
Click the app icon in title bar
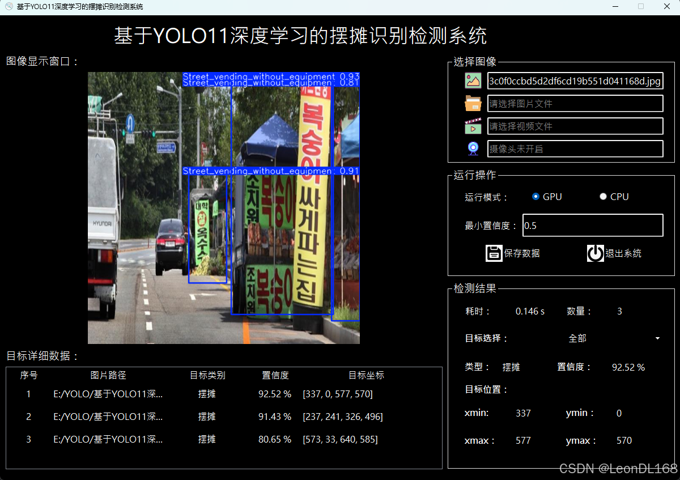tap(9, 6)
